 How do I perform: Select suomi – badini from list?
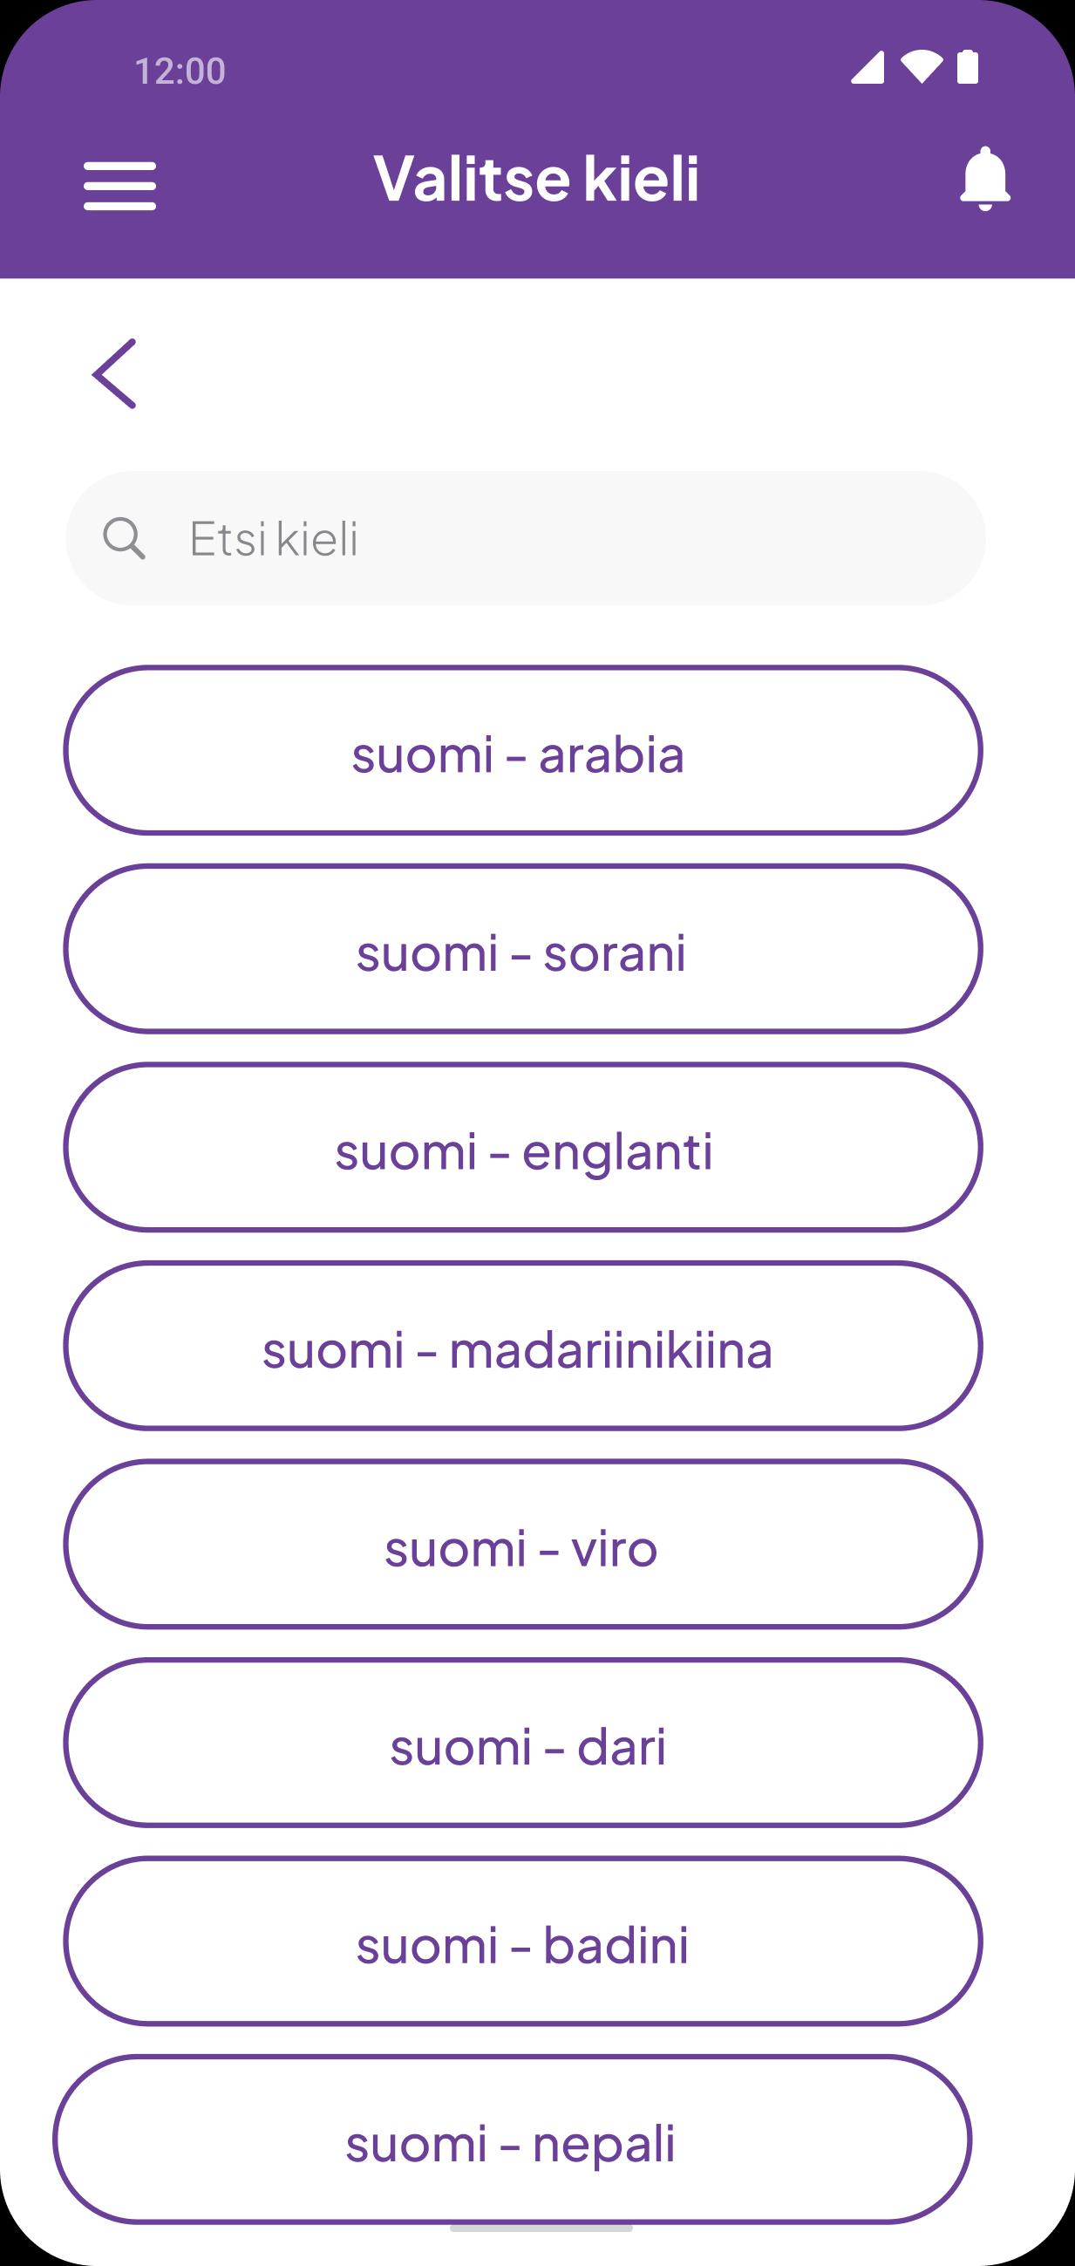pyautogui.click(x=523, y=1942)
